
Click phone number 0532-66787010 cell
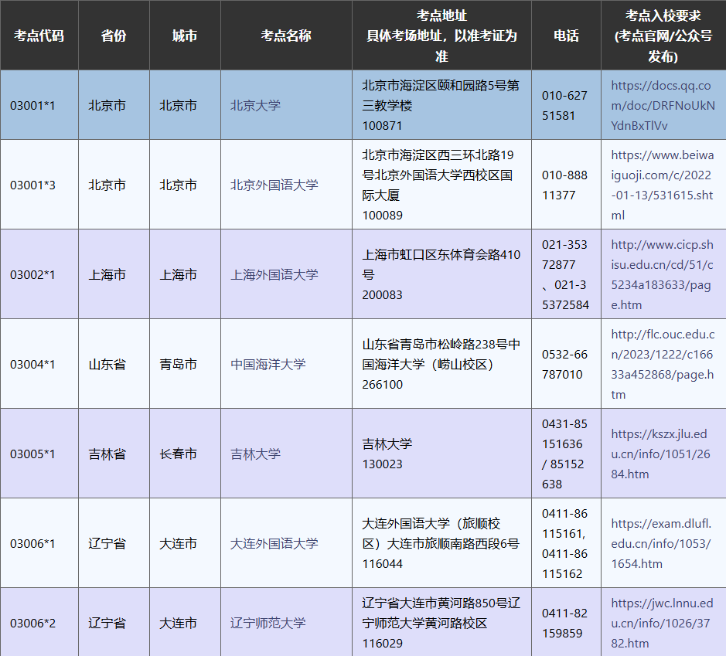564,365
